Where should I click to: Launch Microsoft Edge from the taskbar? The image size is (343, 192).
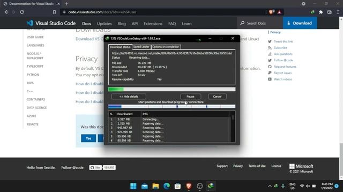(x=167, y=186)
